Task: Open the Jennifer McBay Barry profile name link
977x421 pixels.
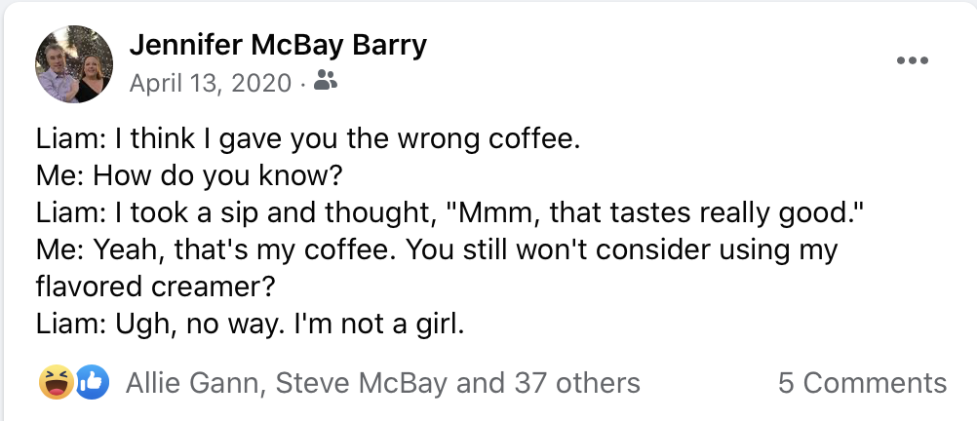Action: 278,46
